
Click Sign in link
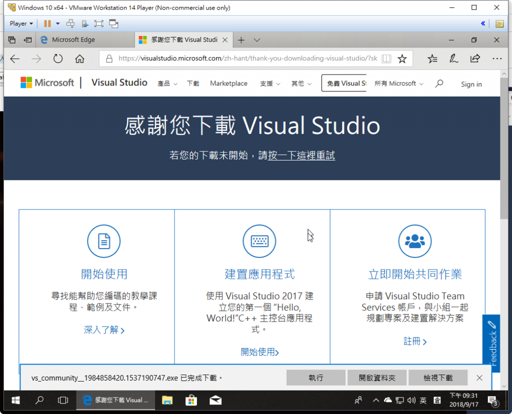coord(471,84)
